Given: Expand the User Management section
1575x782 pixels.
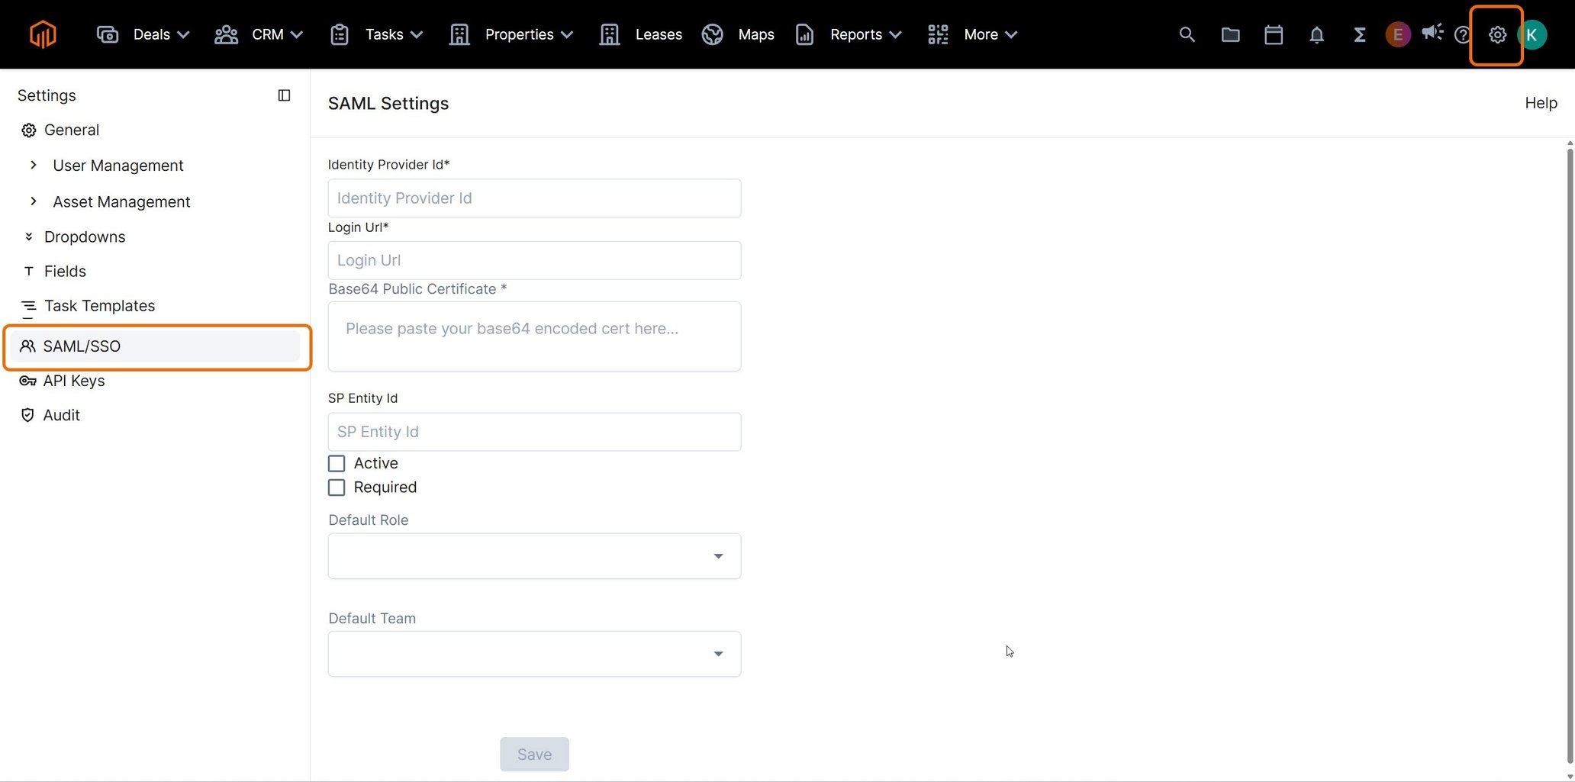Looking at the screenshot, I should (x=34, y=165).
